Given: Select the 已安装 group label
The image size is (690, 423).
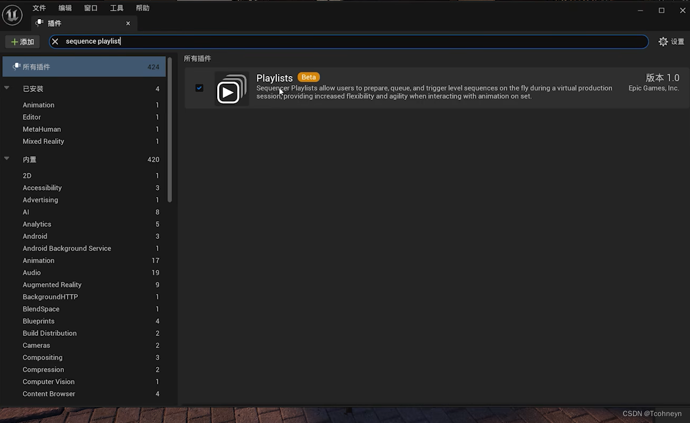Looking at the screenshot, I should pyautogui.click(x=33, y=89).
